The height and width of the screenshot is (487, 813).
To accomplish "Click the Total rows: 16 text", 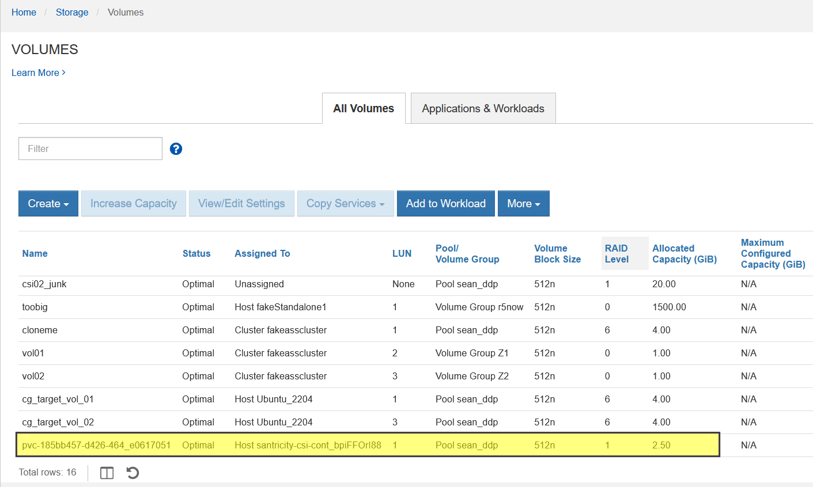I will click(47, 473).
